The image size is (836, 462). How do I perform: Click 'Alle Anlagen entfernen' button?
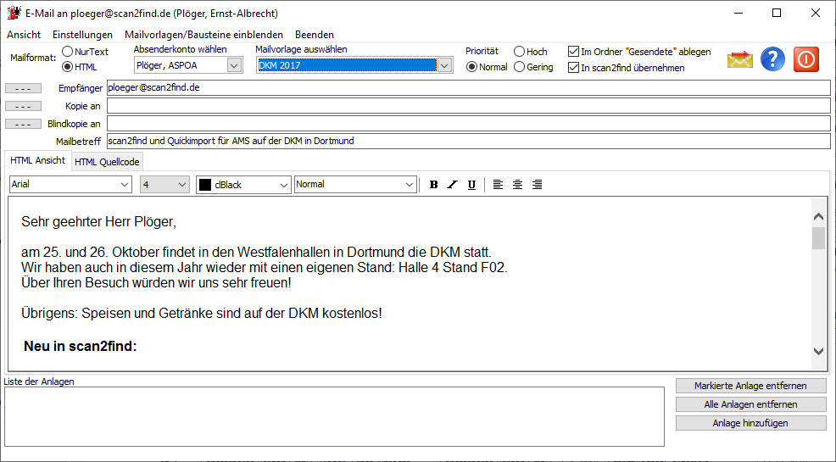750,404
